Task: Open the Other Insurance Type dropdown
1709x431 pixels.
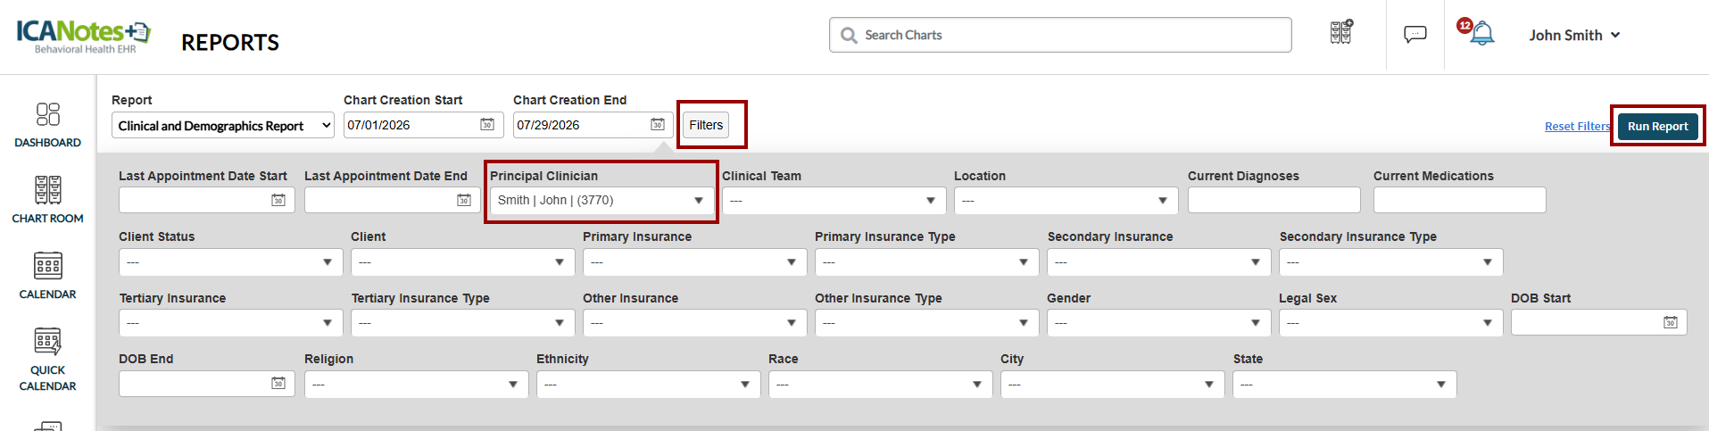Action: click(x=926, y=322)
